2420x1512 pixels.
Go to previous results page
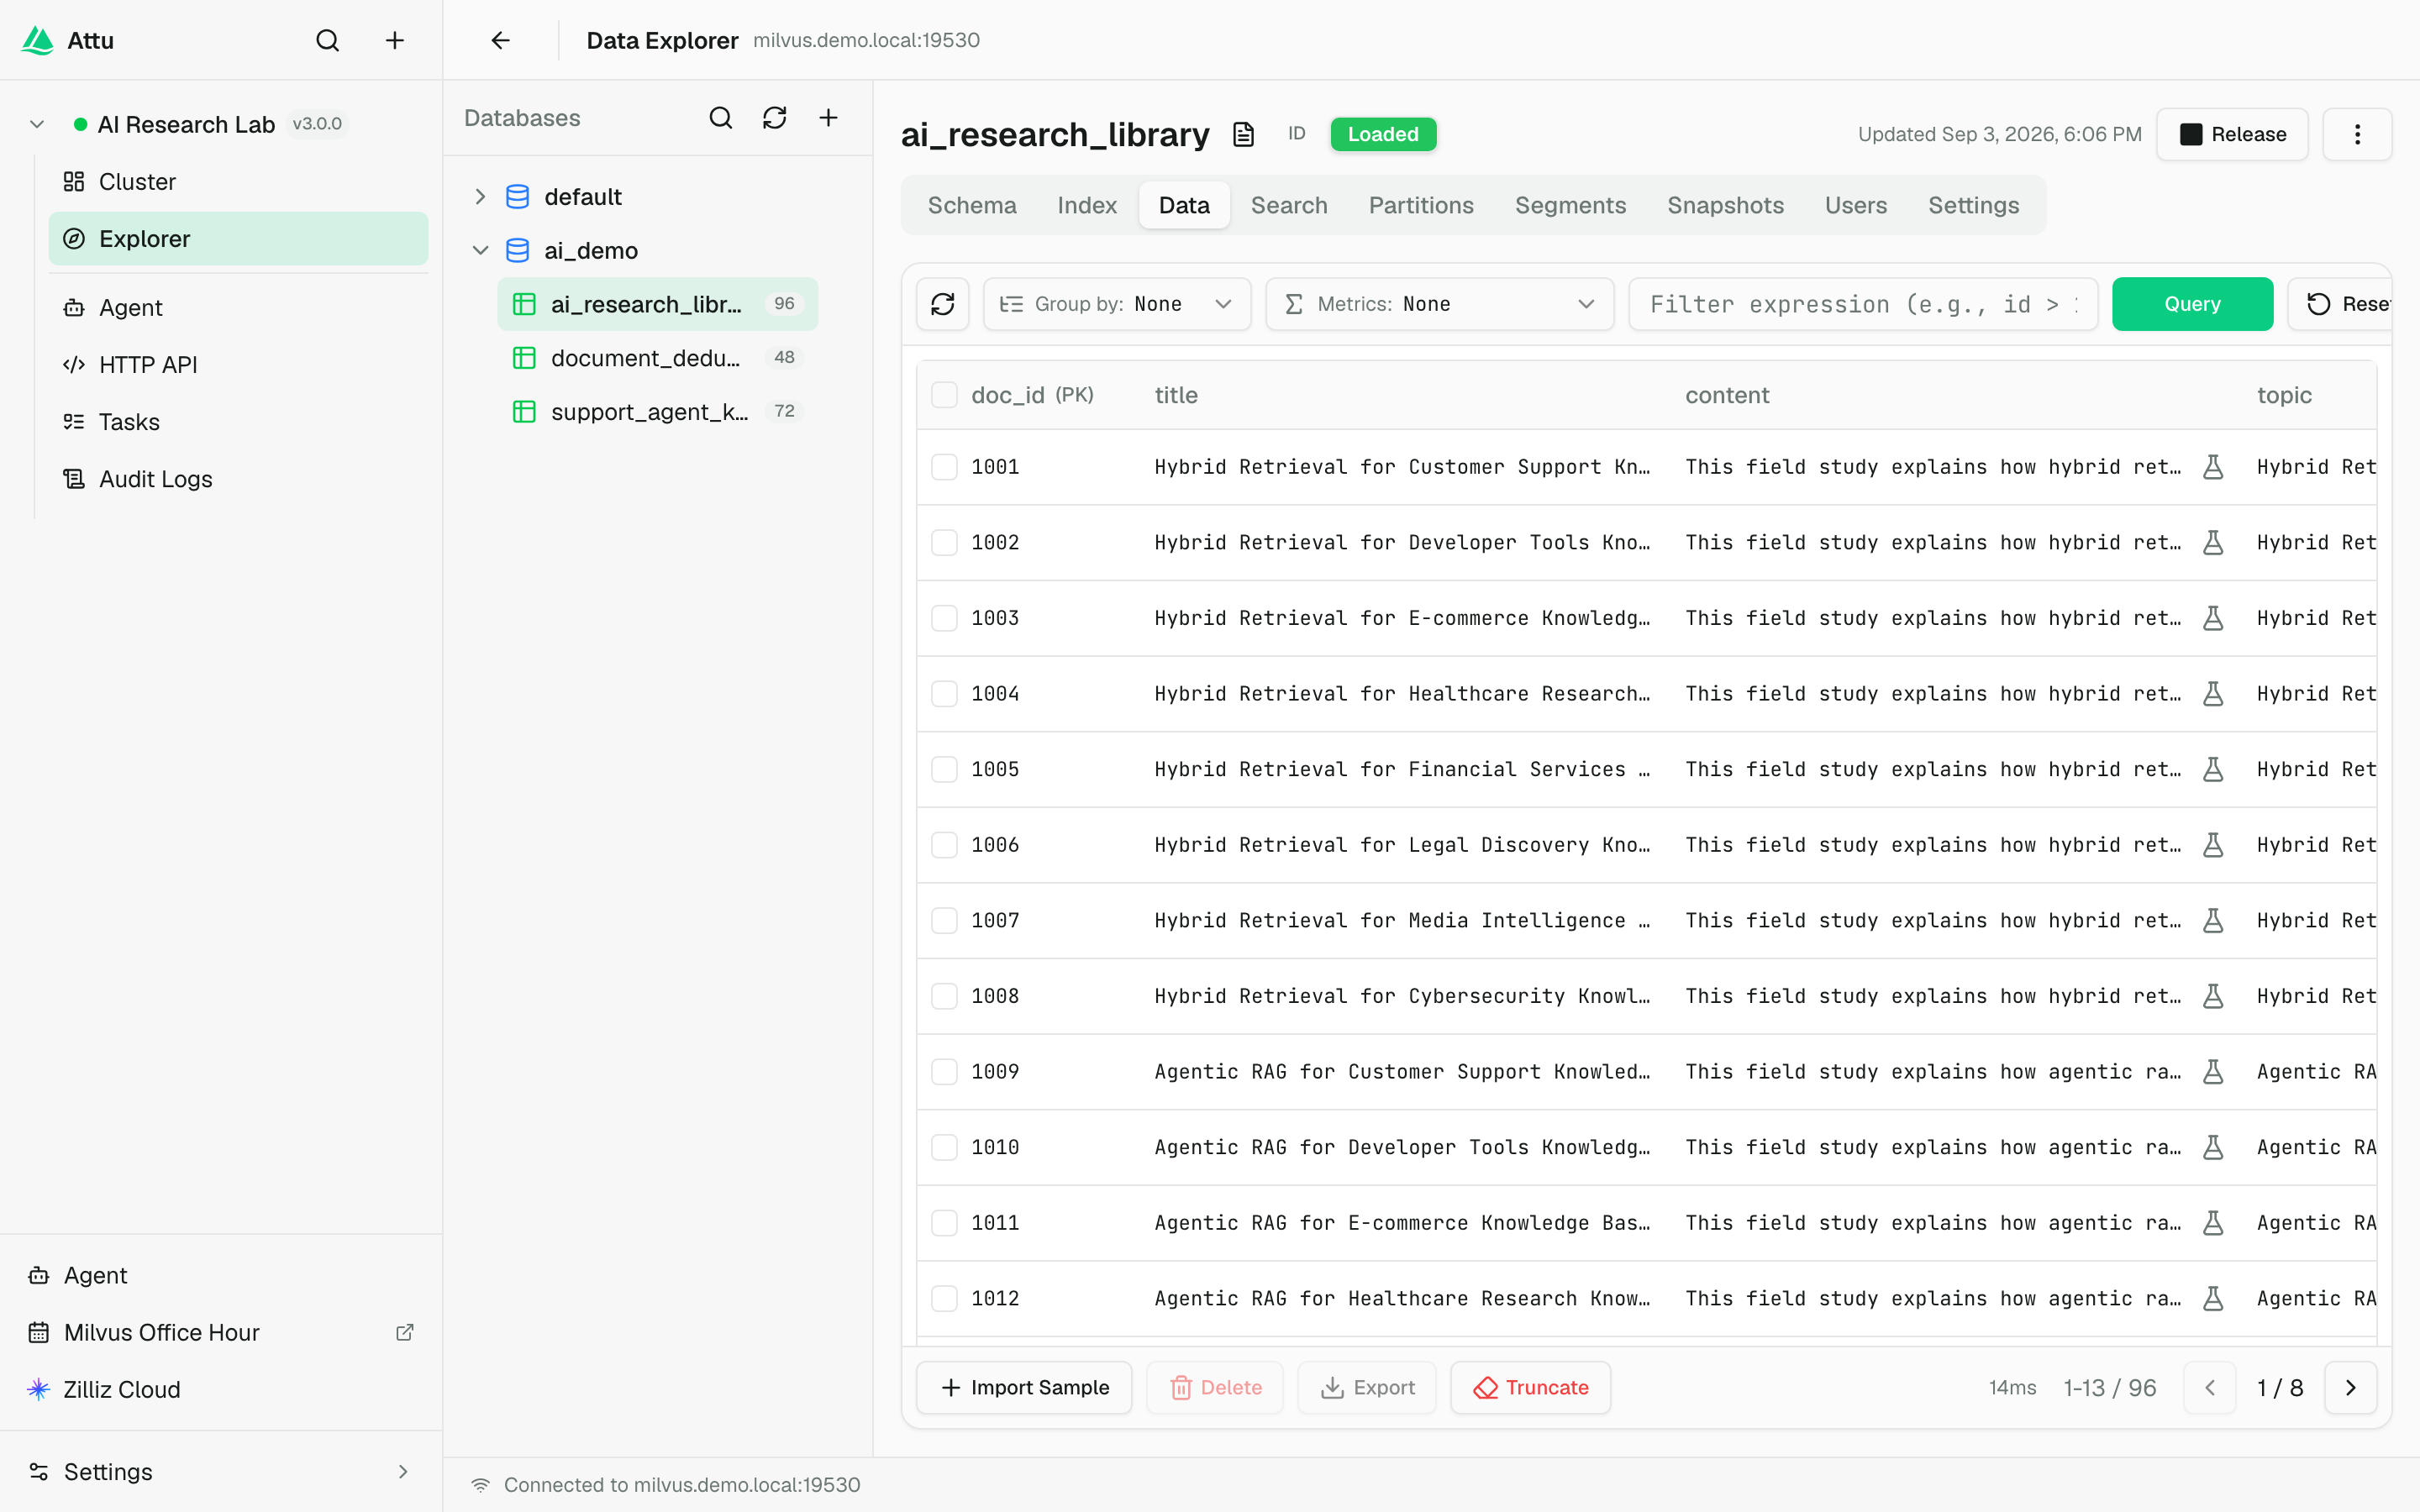pyautogui.click(x=2210, y=1388)
